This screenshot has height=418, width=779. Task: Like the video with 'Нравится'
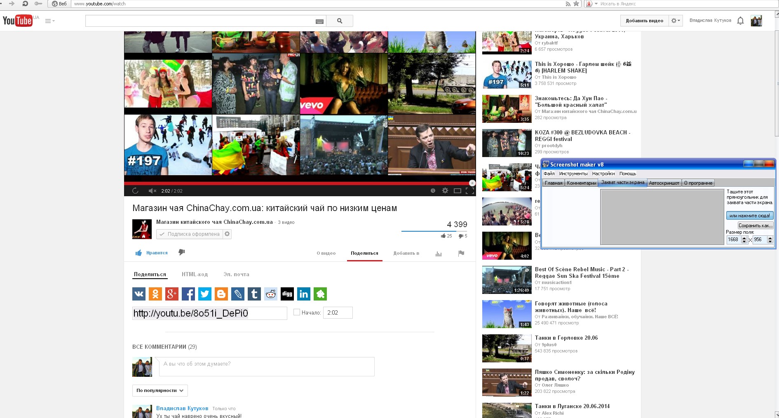pyautogui.click(x=152, y=253)
